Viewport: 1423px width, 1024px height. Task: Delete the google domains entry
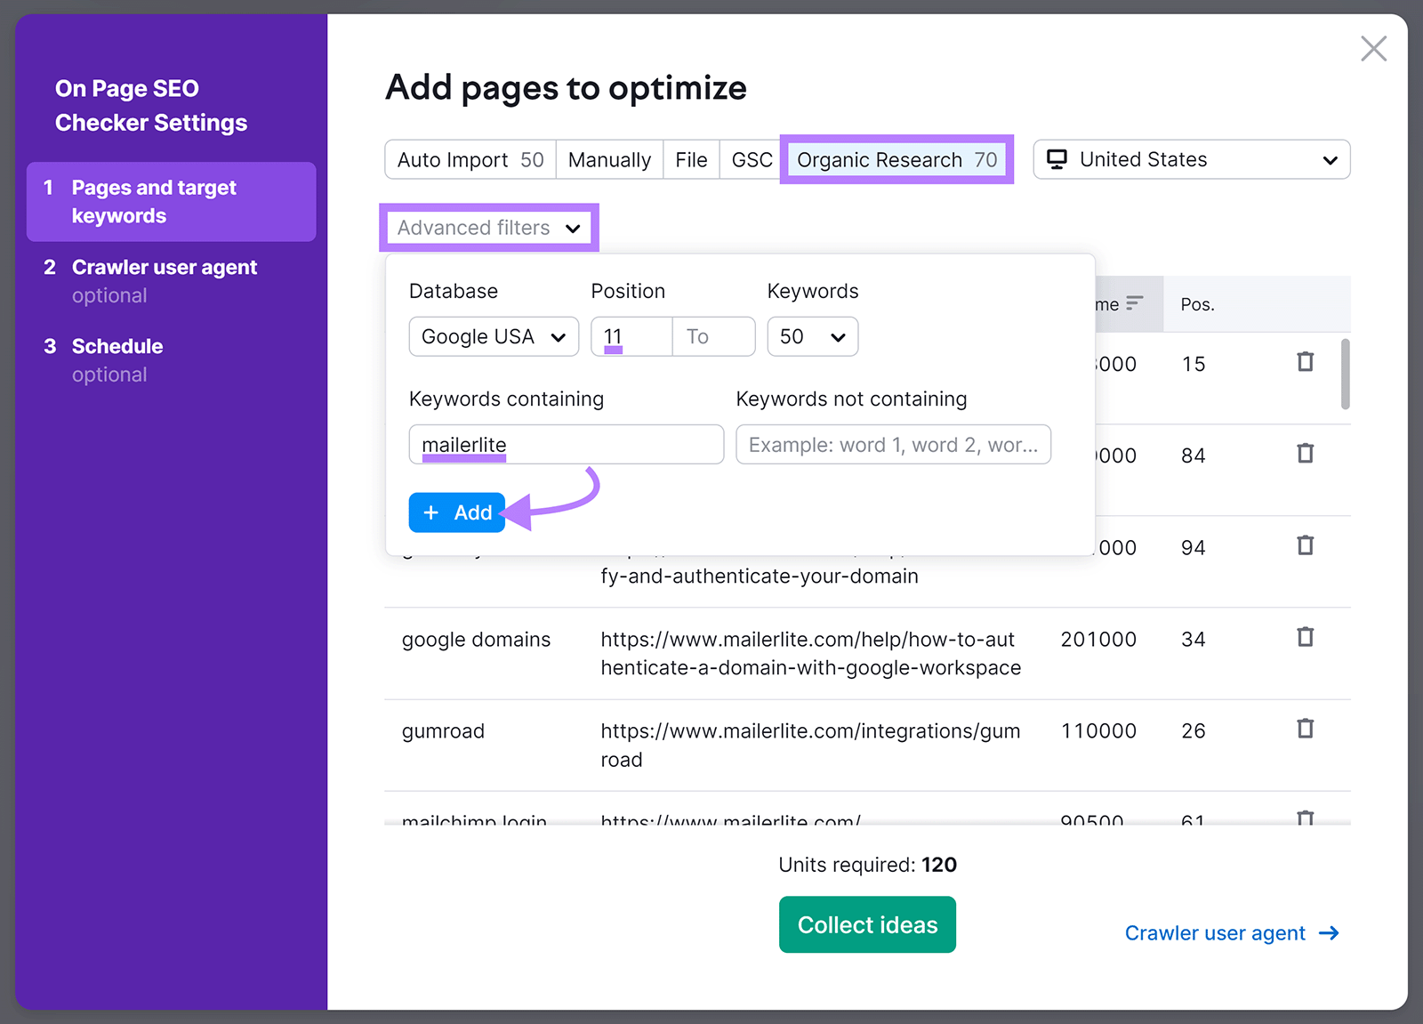coord(1306,637)
